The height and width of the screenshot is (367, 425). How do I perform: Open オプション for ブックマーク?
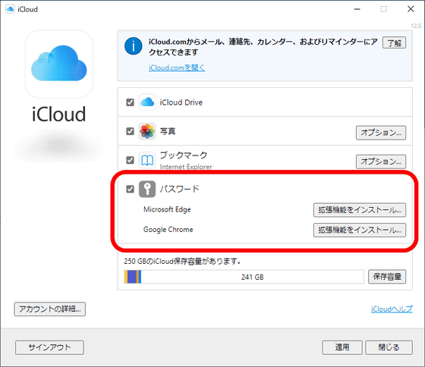click(381, 162)
